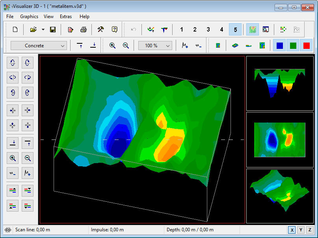Viewport: 318px width, 238px height.
Task: Click the help question mark icon
Action: 114,30
